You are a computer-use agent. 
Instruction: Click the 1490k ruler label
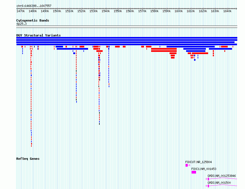45,11
